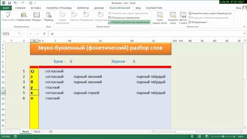Click the insert function fx icon
This screenshot has height=139, width=247.
tap(44, 34)
